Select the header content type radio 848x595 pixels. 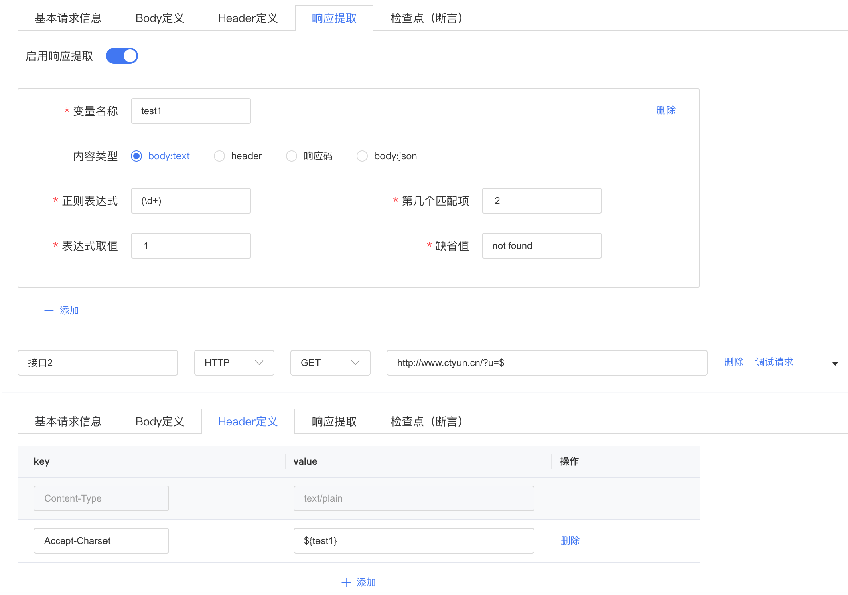pos(219,156)
